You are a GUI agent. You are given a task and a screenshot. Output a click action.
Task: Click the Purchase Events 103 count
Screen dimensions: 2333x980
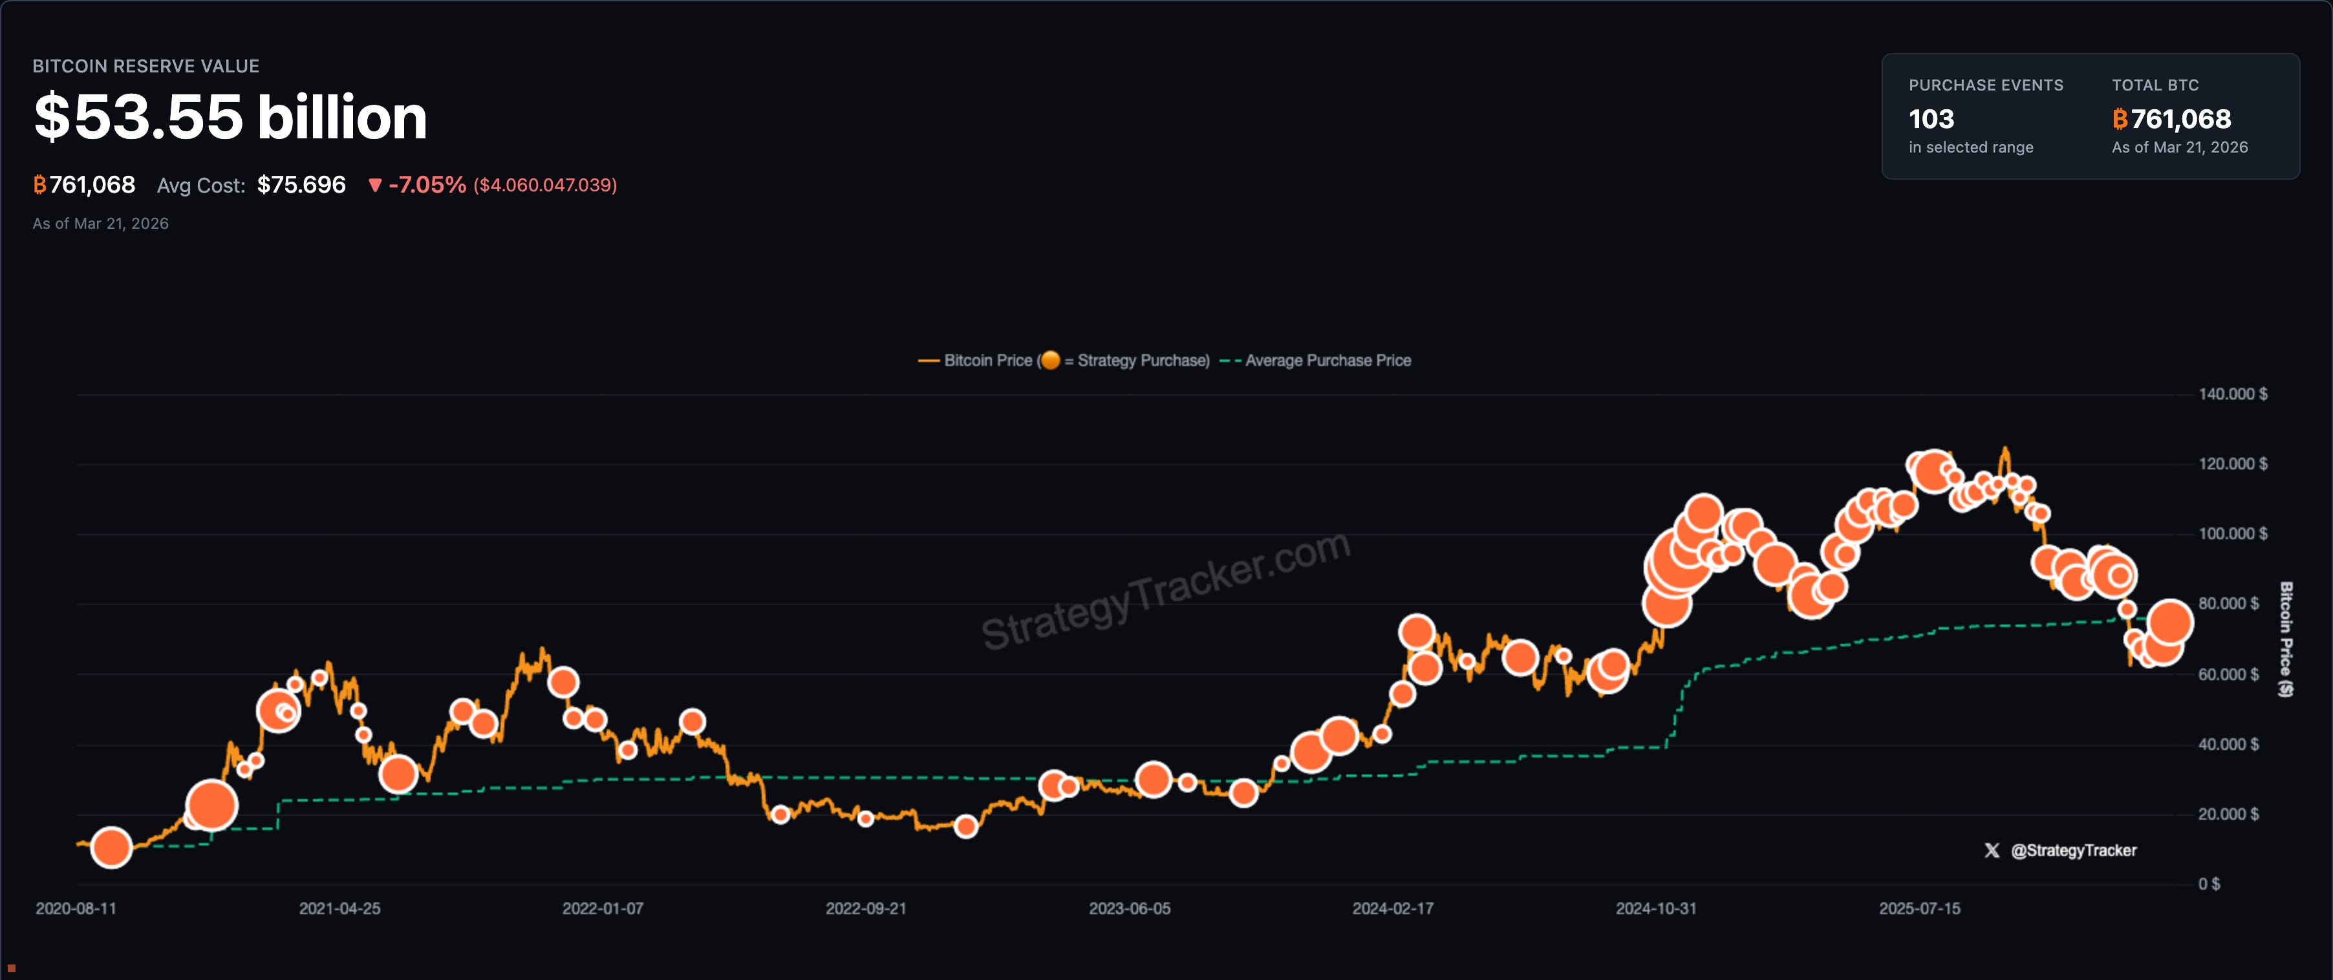tap(1931, 119)
